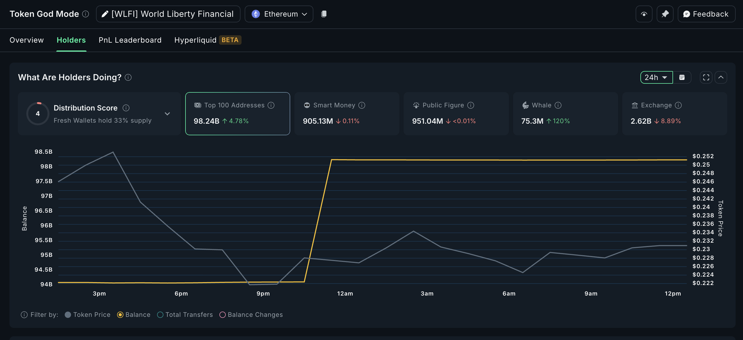The image size is (743, 340).
Task: Switch to the PnL Leaderboard tab
Action: click(x=130, y=40)
